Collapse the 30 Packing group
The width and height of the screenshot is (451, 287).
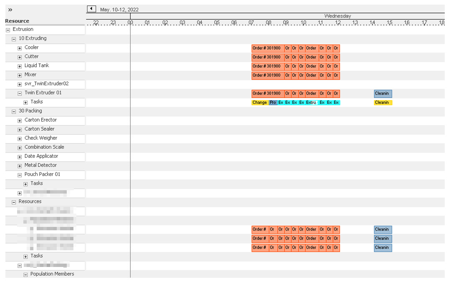tap(14, 111)
